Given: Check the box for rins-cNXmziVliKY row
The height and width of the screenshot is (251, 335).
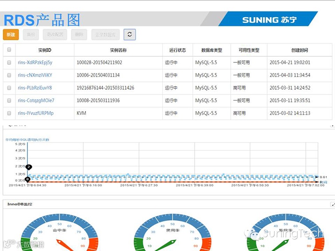Looking at the screenshot, I should 9,75.
